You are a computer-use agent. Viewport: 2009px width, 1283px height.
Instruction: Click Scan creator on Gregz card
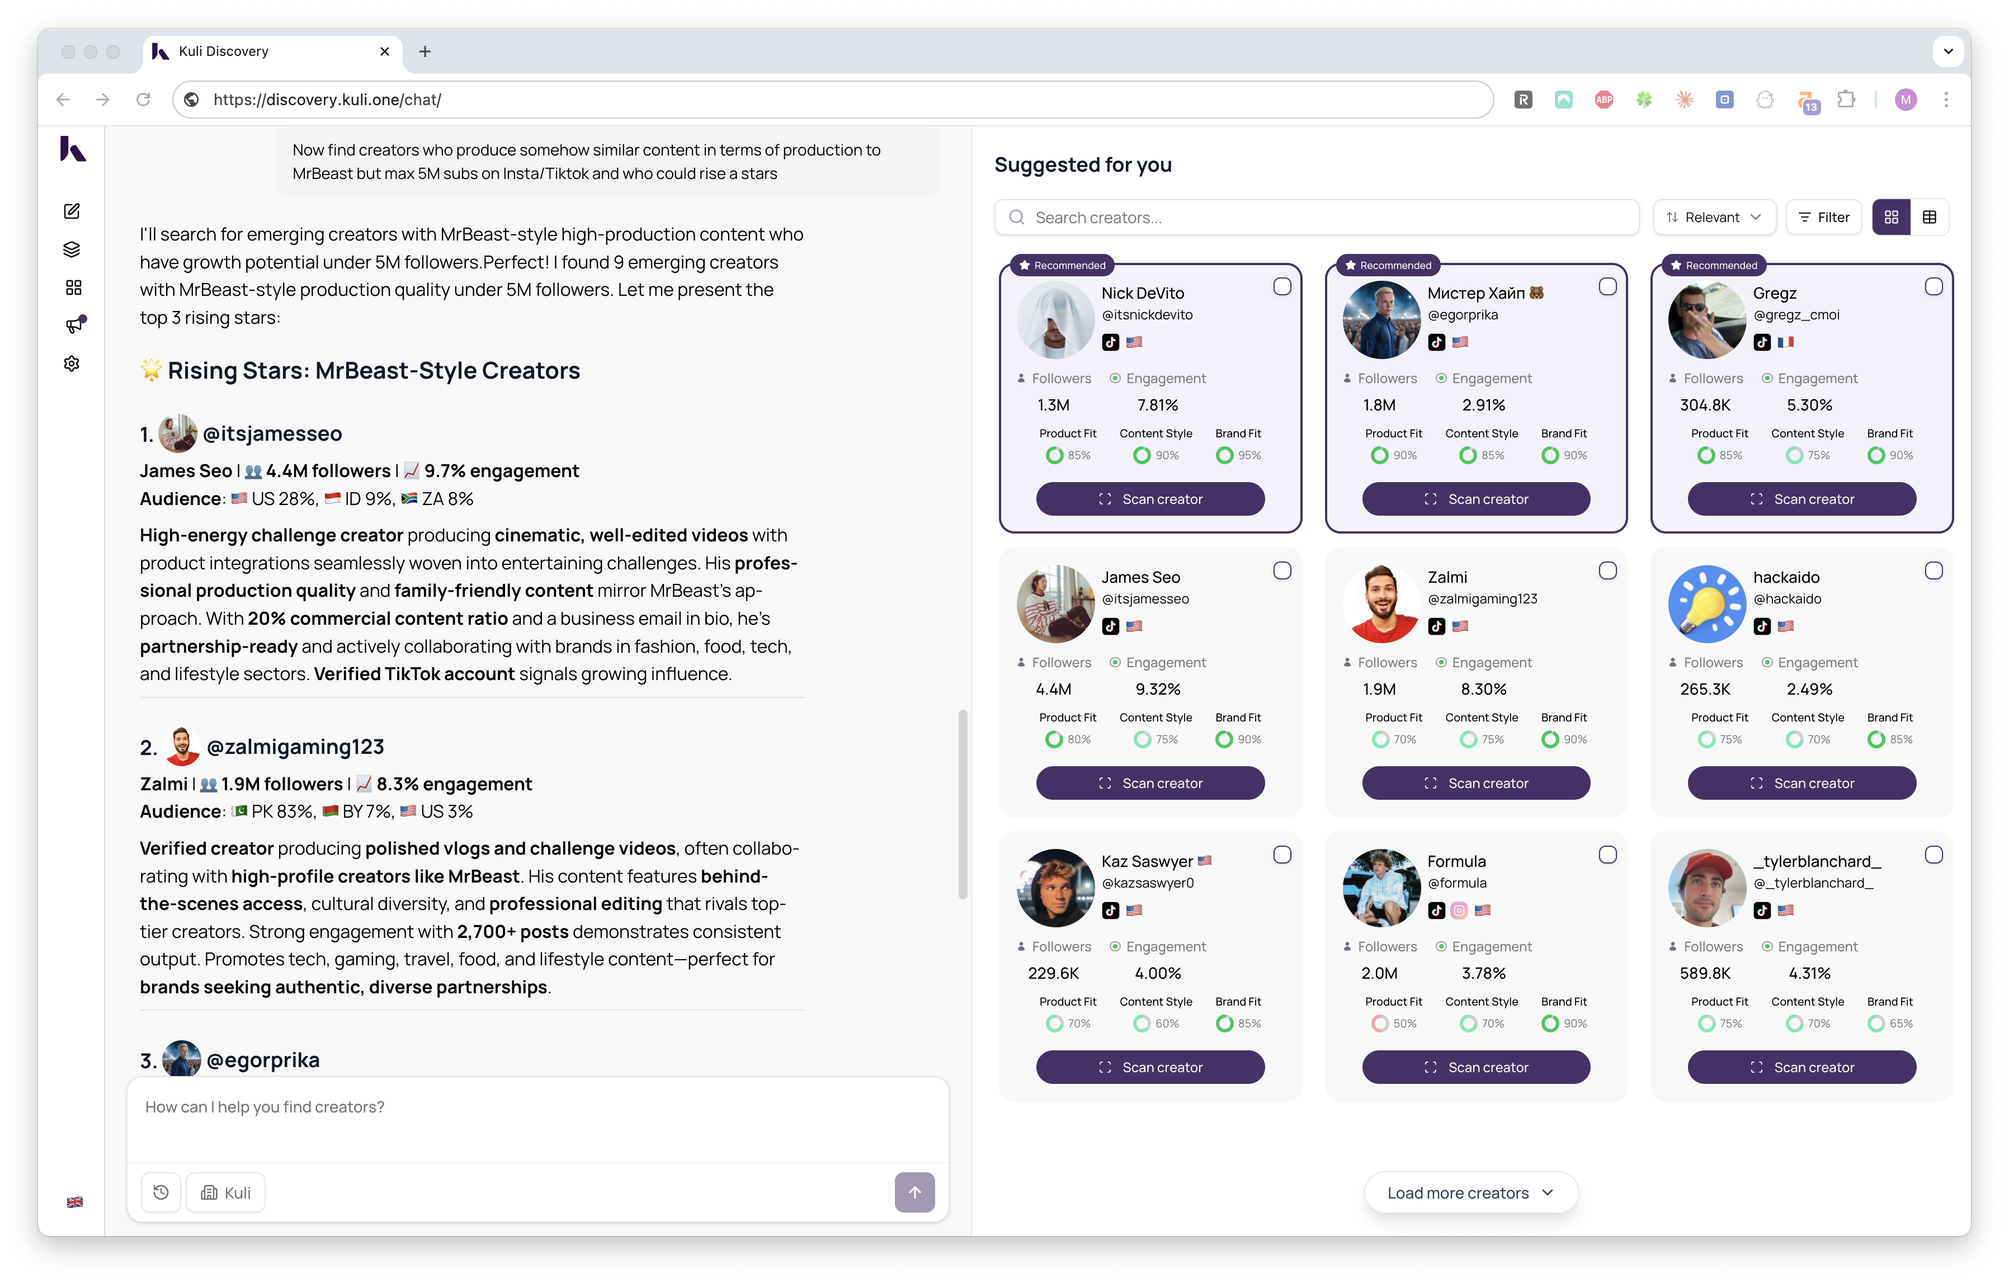1802,499
